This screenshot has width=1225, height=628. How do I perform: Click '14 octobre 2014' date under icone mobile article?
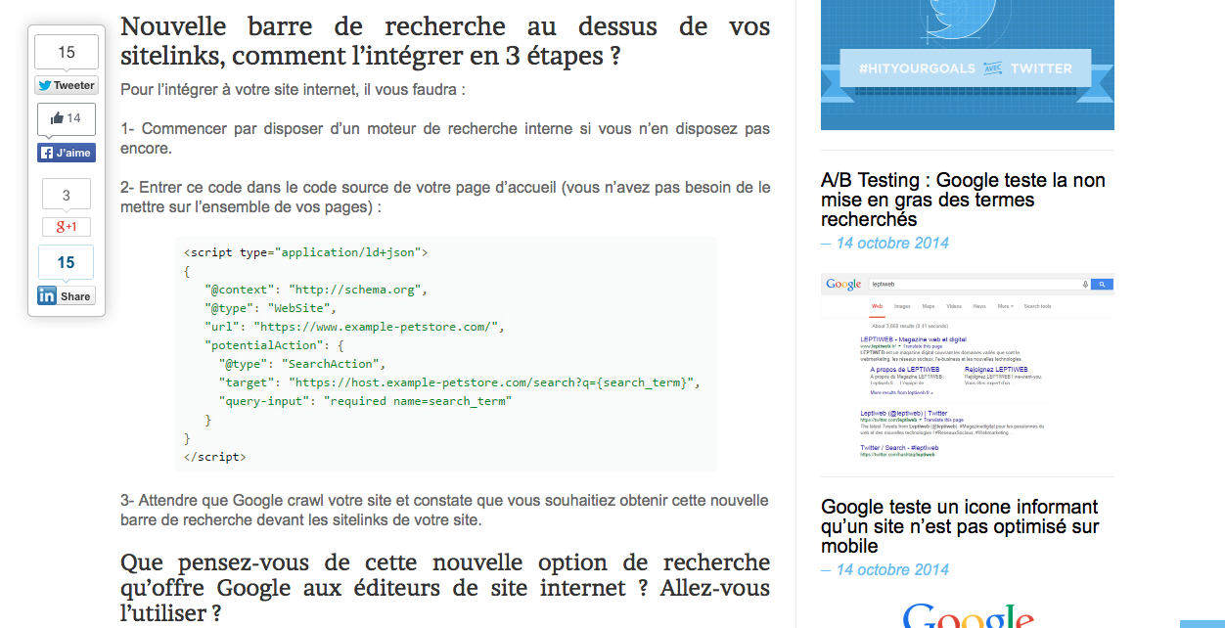point(892,569)
